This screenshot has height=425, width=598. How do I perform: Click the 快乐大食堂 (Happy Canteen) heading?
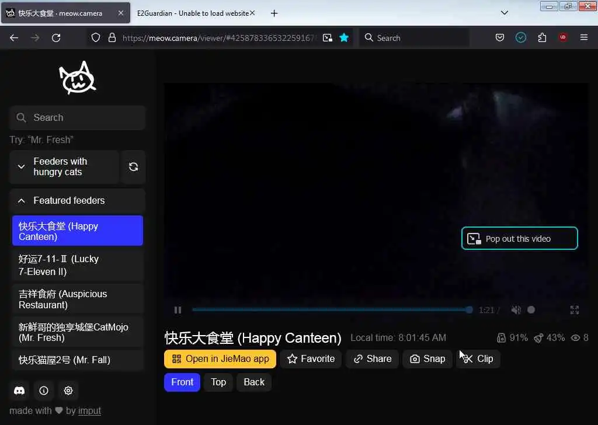pyautogui.click(x=253, y=338)
